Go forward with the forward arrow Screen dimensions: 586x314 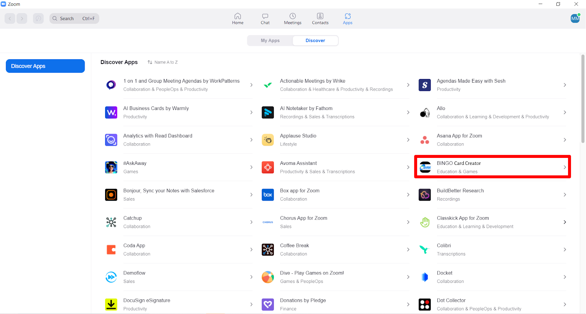coord(22,19)
